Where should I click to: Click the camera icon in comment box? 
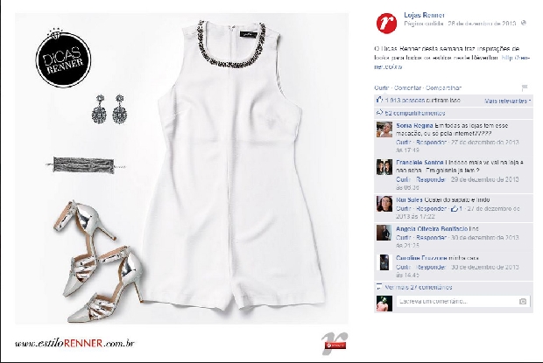523,302
